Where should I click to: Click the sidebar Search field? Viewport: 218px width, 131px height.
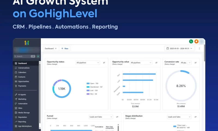25,56
